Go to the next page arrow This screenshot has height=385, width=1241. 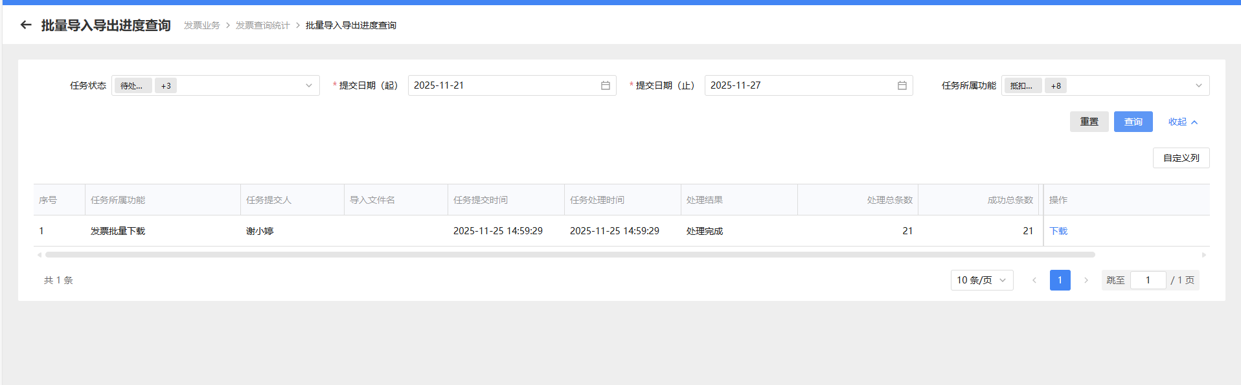(x=1086, y=280)
